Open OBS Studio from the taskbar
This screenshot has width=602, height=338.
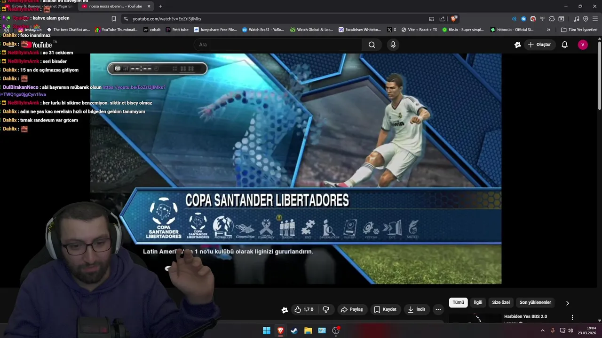(x=336, y=330)
